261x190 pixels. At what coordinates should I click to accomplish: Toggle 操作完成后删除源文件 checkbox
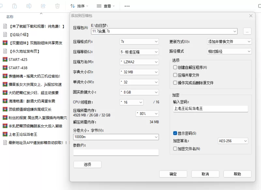point(175,83)
